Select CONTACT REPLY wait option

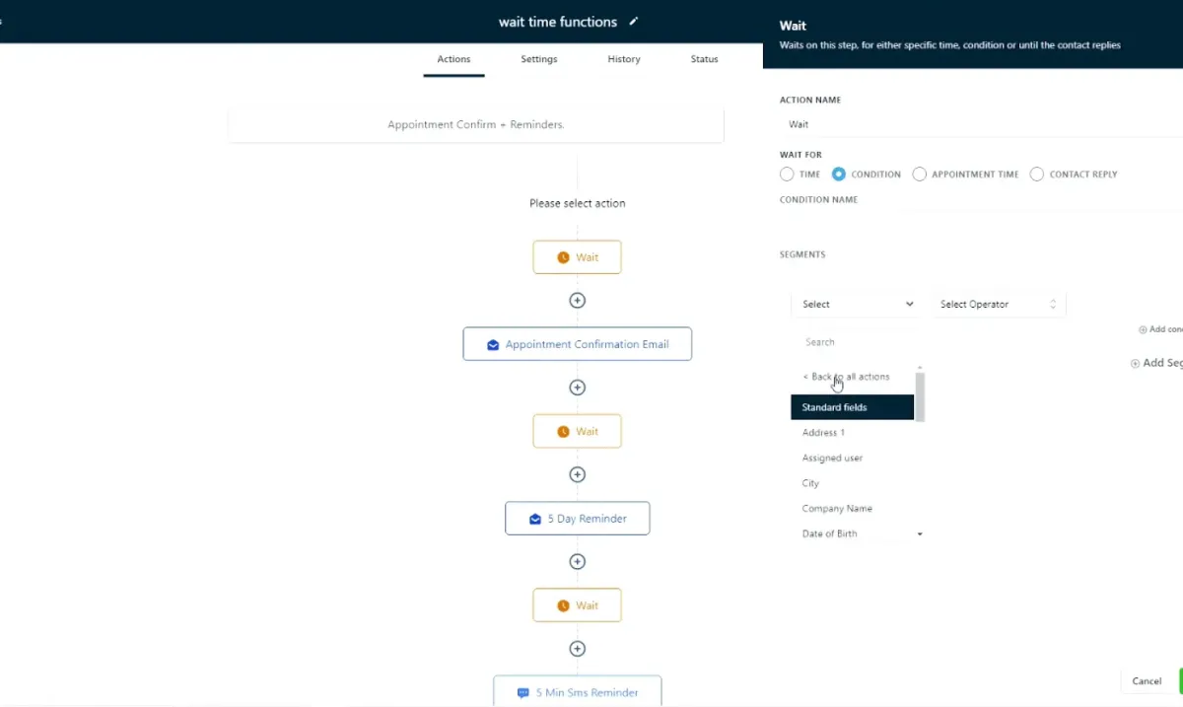(1037, 175)
